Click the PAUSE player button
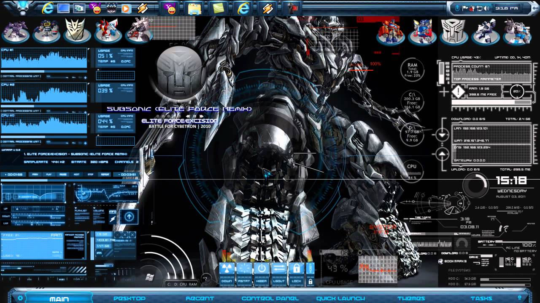This screenshot has width=540, height=303. click(63, 174)
